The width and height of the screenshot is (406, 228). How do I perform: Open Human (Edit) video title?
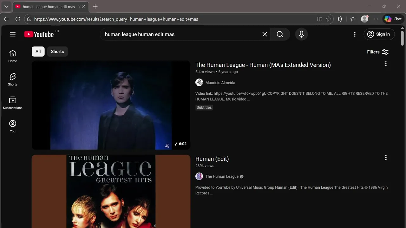point(212,159)
